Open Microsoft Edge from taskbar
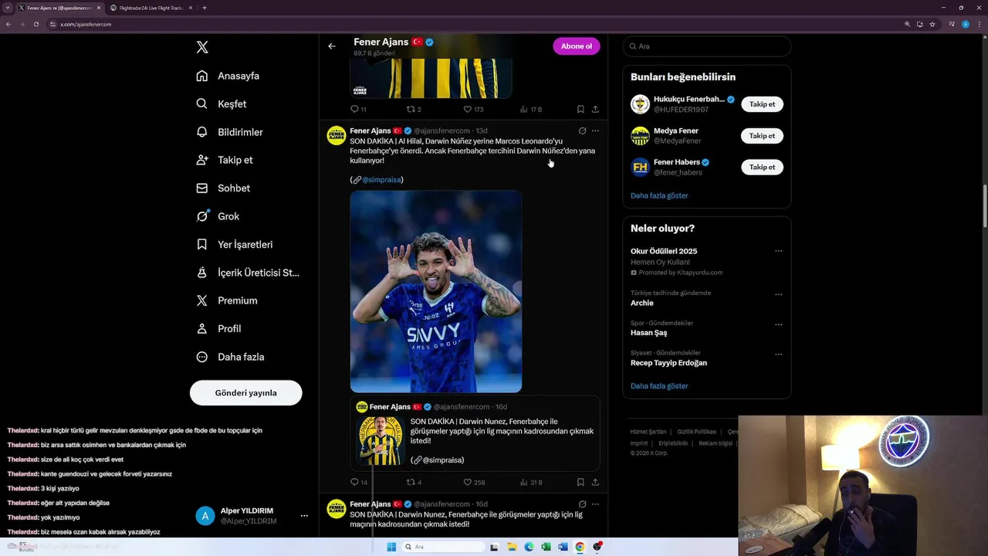988x556 pixels. coord(529,547)
